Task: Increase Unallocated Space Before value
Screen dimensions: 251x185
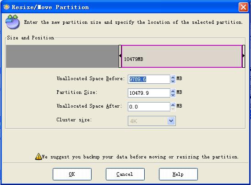Action: [173, 77]
